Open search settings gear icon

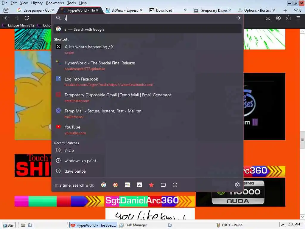point(237,185)
